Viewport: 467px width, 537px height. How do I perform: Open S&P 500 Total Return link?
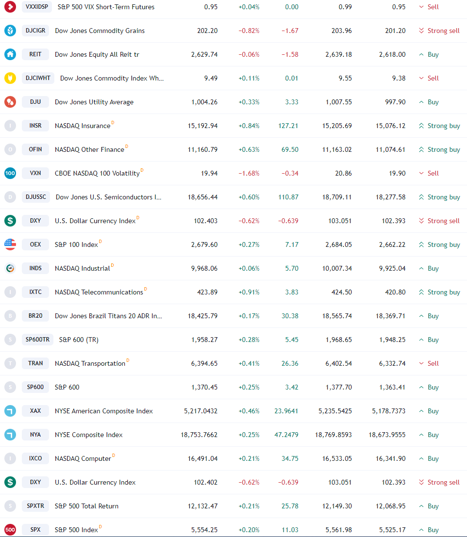point(87,506)
